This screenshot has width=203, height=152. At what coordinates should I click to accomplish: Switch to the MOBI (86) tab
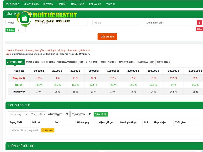48,62
